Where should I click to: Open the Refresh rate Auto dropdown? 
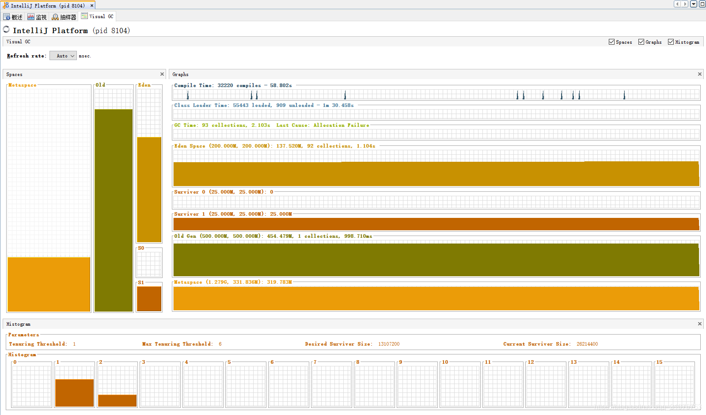63,56
